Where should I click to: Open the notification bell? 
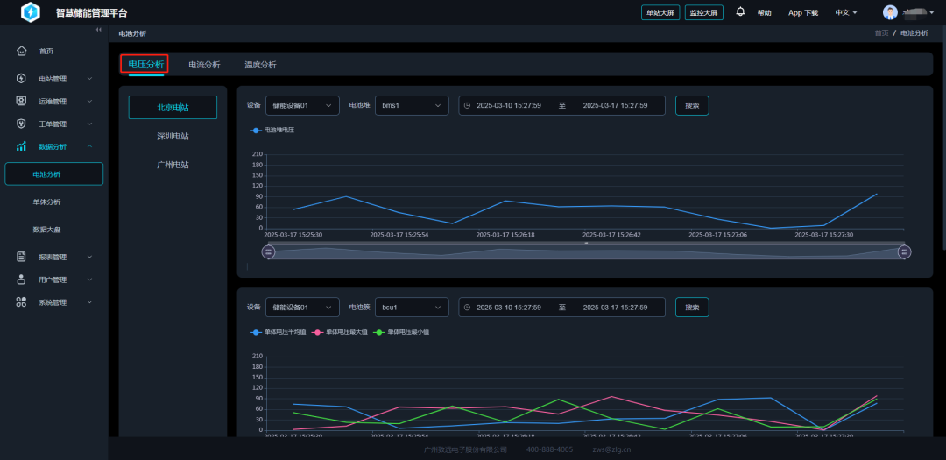[740, 12]
